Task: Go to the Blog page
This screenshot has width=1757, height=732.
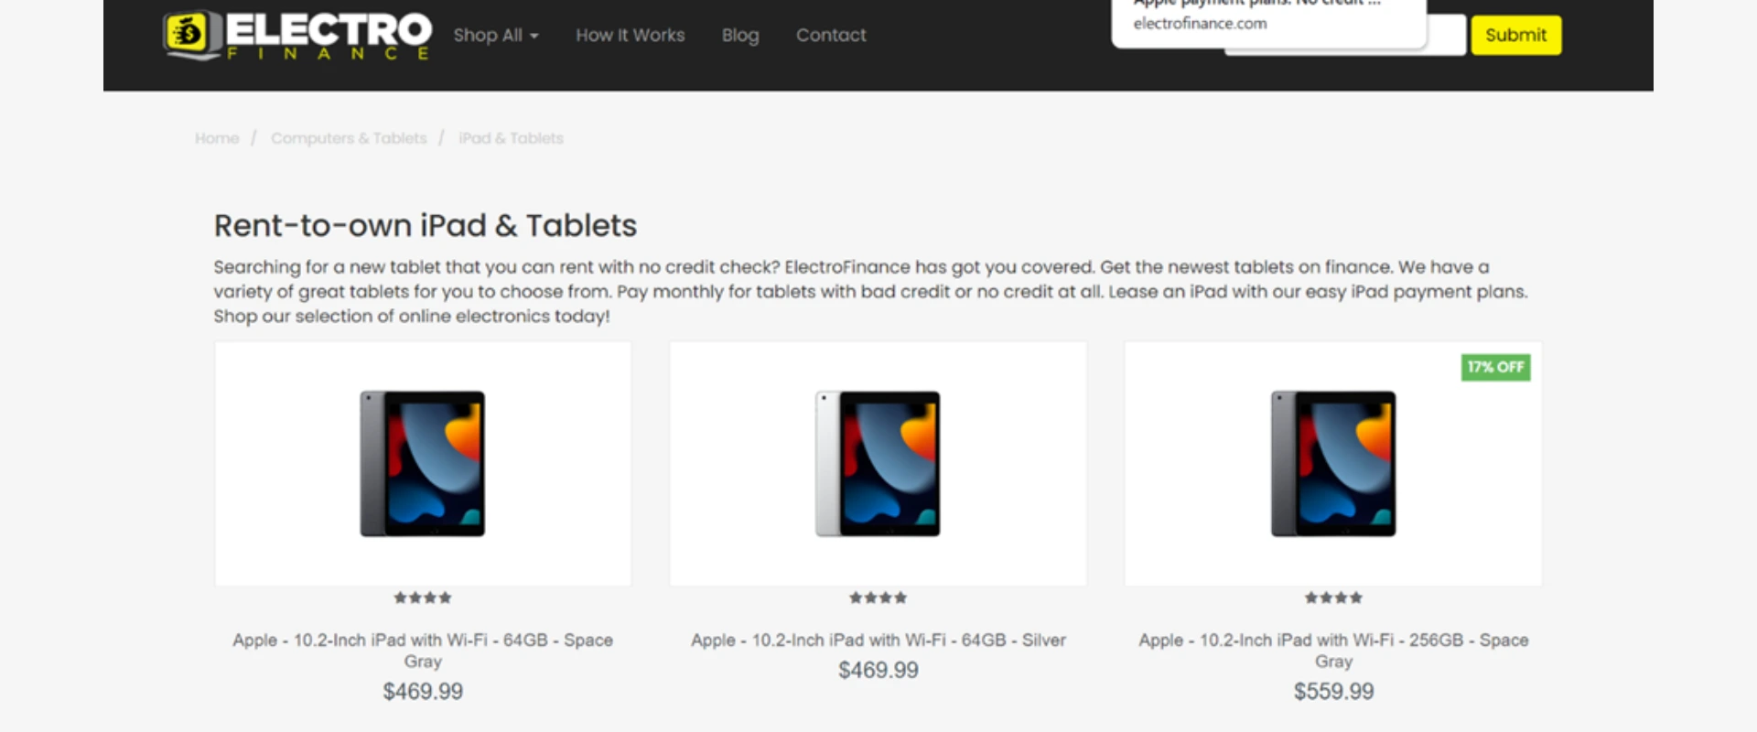Action: [739, 35]
